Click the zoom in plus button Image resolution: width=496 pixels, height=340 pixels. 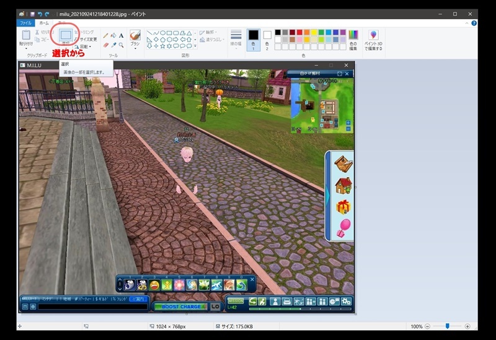tap(467, 326)
